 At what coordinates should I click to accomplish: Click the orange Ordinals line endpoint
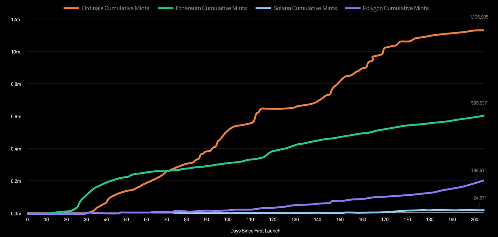pyautogui.click(x=483, y=30)
